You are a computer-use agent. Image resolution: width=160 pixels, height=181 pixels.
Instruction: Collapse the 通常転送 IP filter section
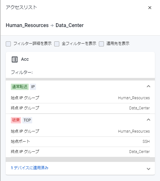149,86
